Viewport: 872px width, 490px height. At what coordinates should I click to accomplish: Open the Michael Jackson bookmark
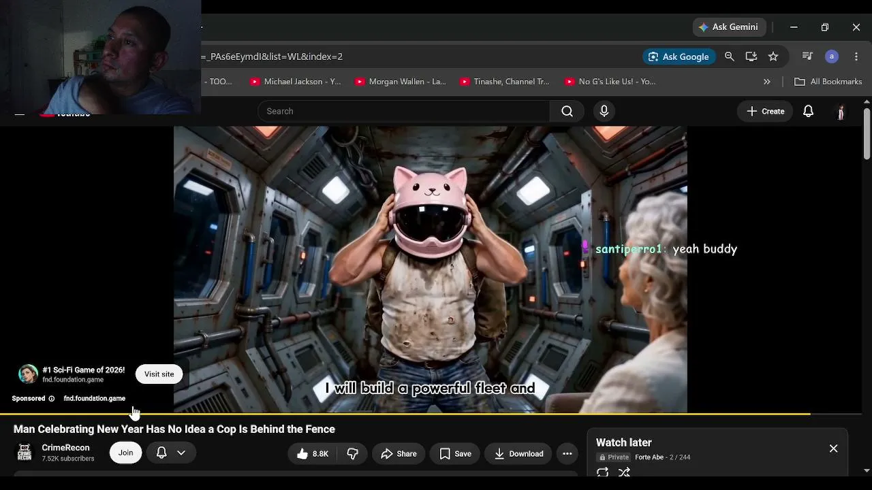[x=295, y=82]
